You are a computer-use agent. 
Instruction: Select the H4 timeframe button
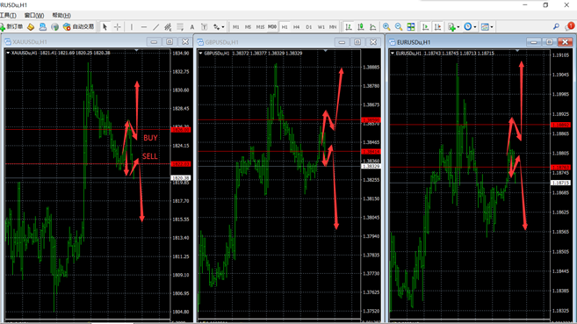296,27
